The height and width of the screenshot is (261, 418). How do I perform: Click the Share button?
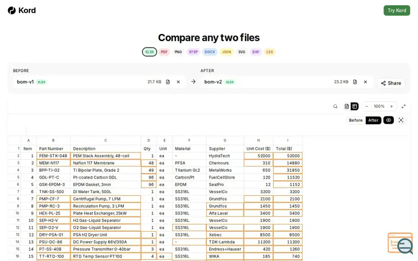[391, 83]
